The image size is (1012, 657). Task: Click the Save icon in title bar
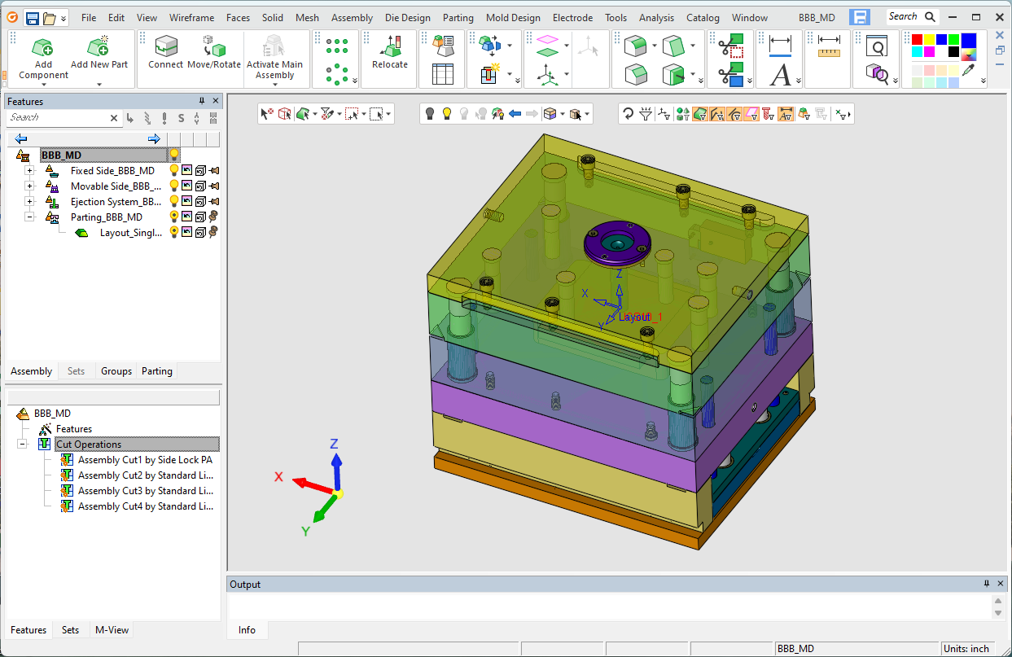coord(33,18)
